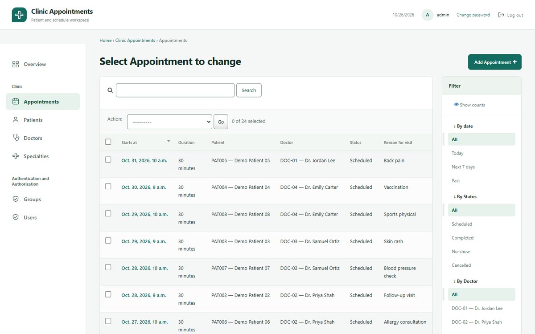The width and height of the screenshot is (535, 334).
Task: Open the Action dropdown
Action: [169, 122]
